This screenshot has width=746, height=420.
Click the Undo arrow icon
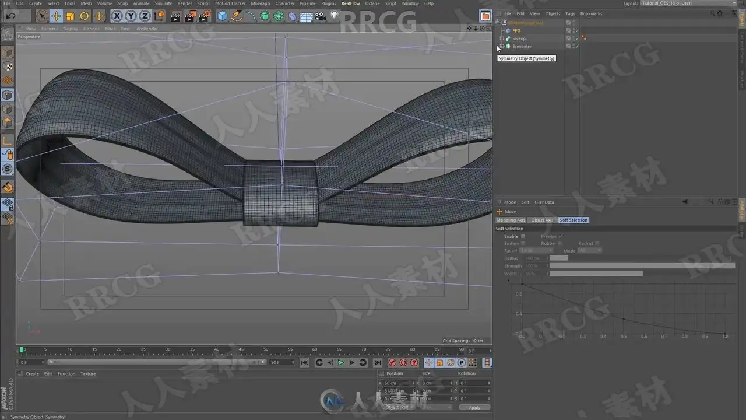10,16
